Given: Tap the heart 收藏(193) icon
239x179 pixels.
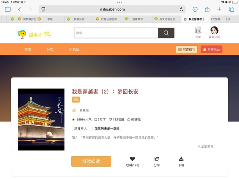Looking at the screenshot, I should 132,159.
